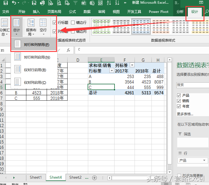The image size is (209, 185).
Task: Open the 总计 grand totals dropdown
Action: pos(17,27)
